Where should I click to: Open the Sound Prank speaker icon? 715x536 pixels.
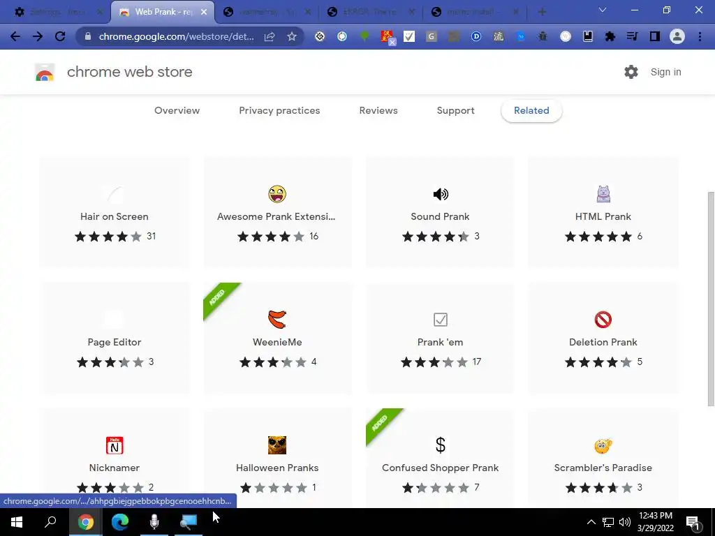pyautogui.click(x=441, y=194)
